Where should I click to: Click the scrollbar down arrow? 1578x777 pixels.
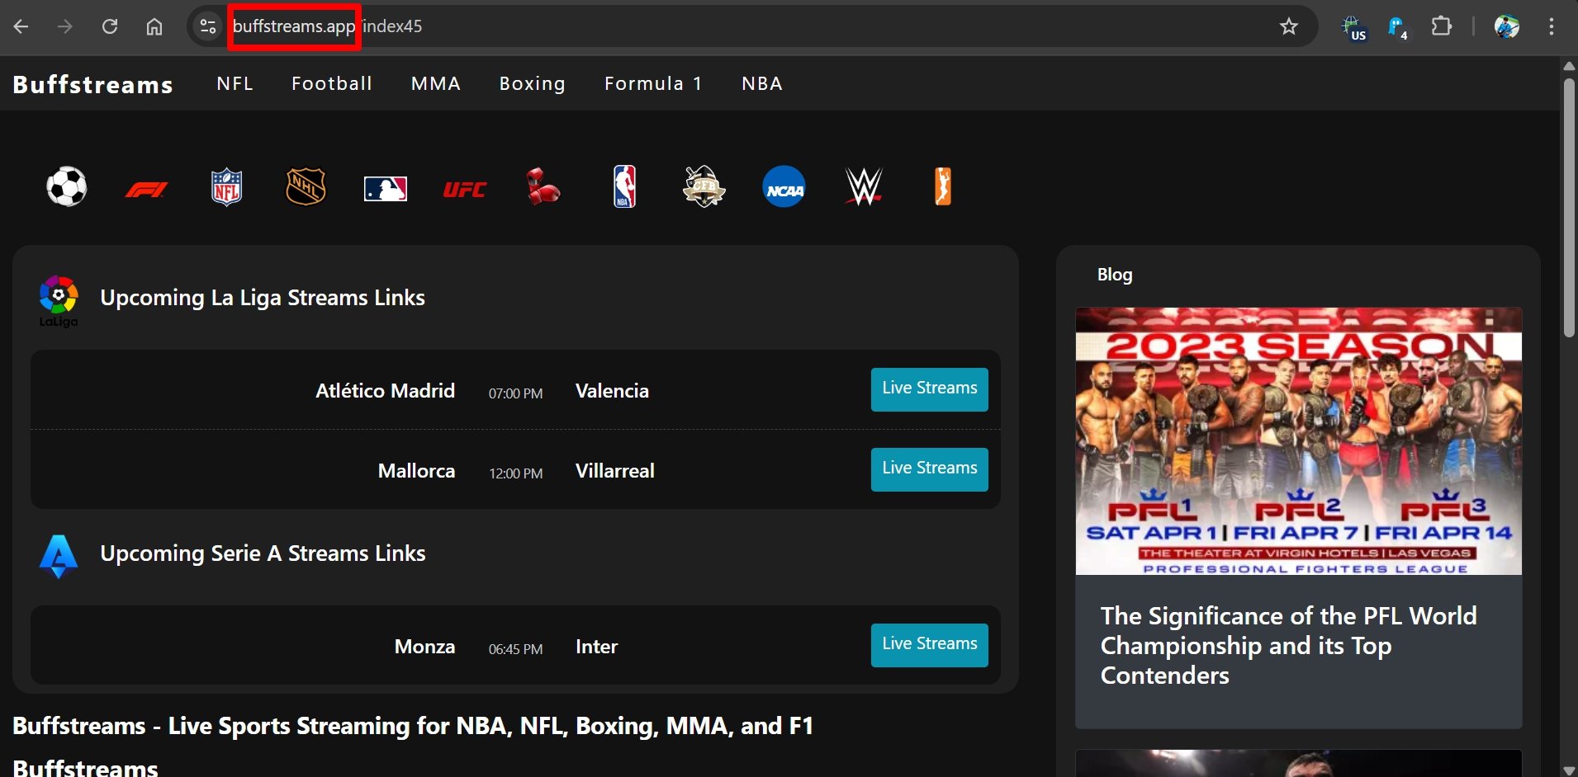[x=1569, y=770]
